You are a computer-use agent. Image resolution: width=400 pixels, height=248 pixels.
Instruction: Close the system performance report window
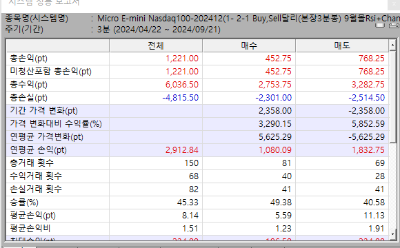(x=394, y=5)
